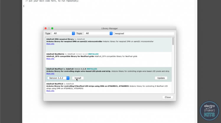Open the Topic dropdown set to All
The image size is (221, 123).
[x=98, y=34]
